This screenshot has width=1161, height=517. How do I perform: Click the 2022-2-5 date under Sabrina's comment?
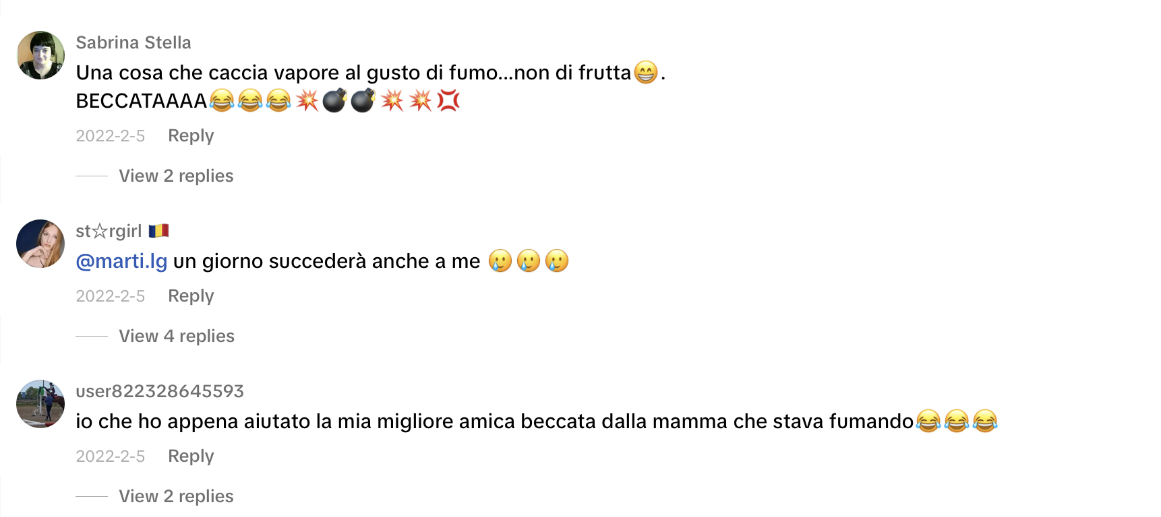tap(110, 136)
